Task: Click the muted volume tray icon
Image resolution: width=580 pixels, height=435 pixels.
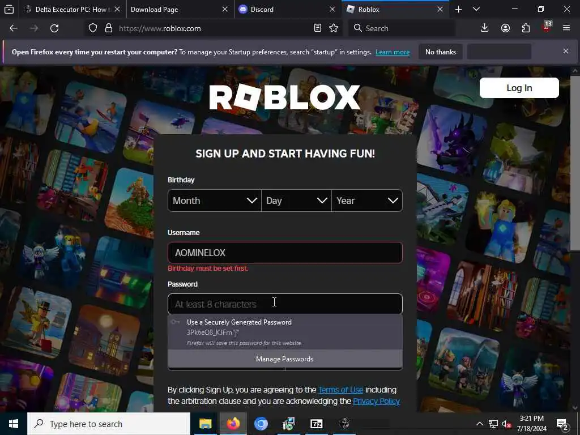Action: [x=506, y=424]
